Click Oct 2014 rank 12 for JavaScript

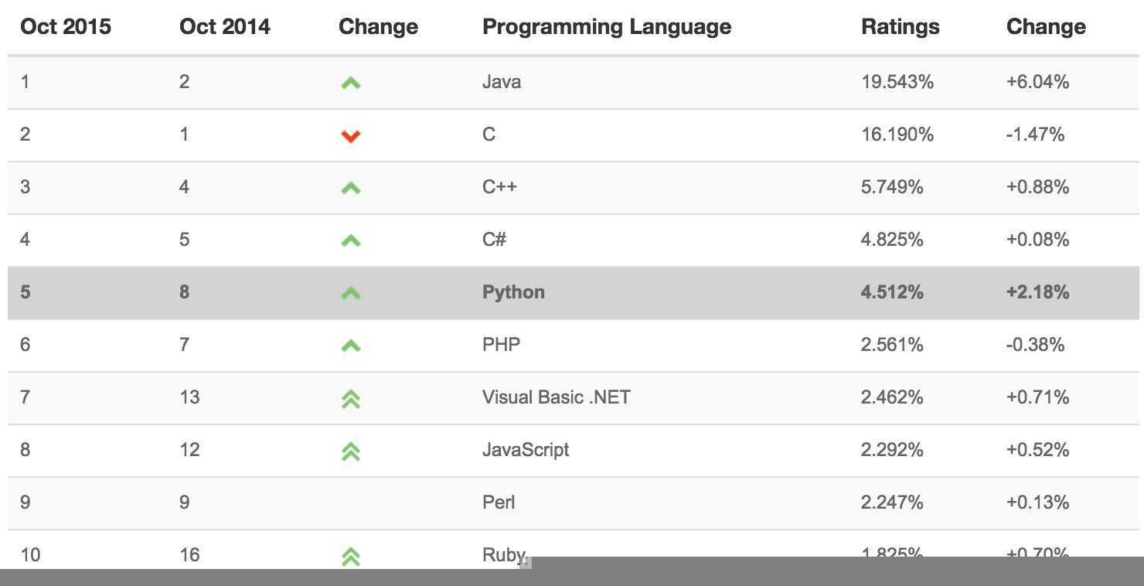189,450
